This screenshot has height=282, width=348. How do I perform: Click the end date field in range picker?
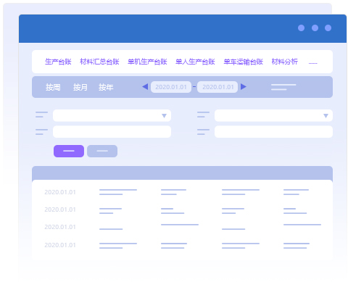(x=217, y=87)
